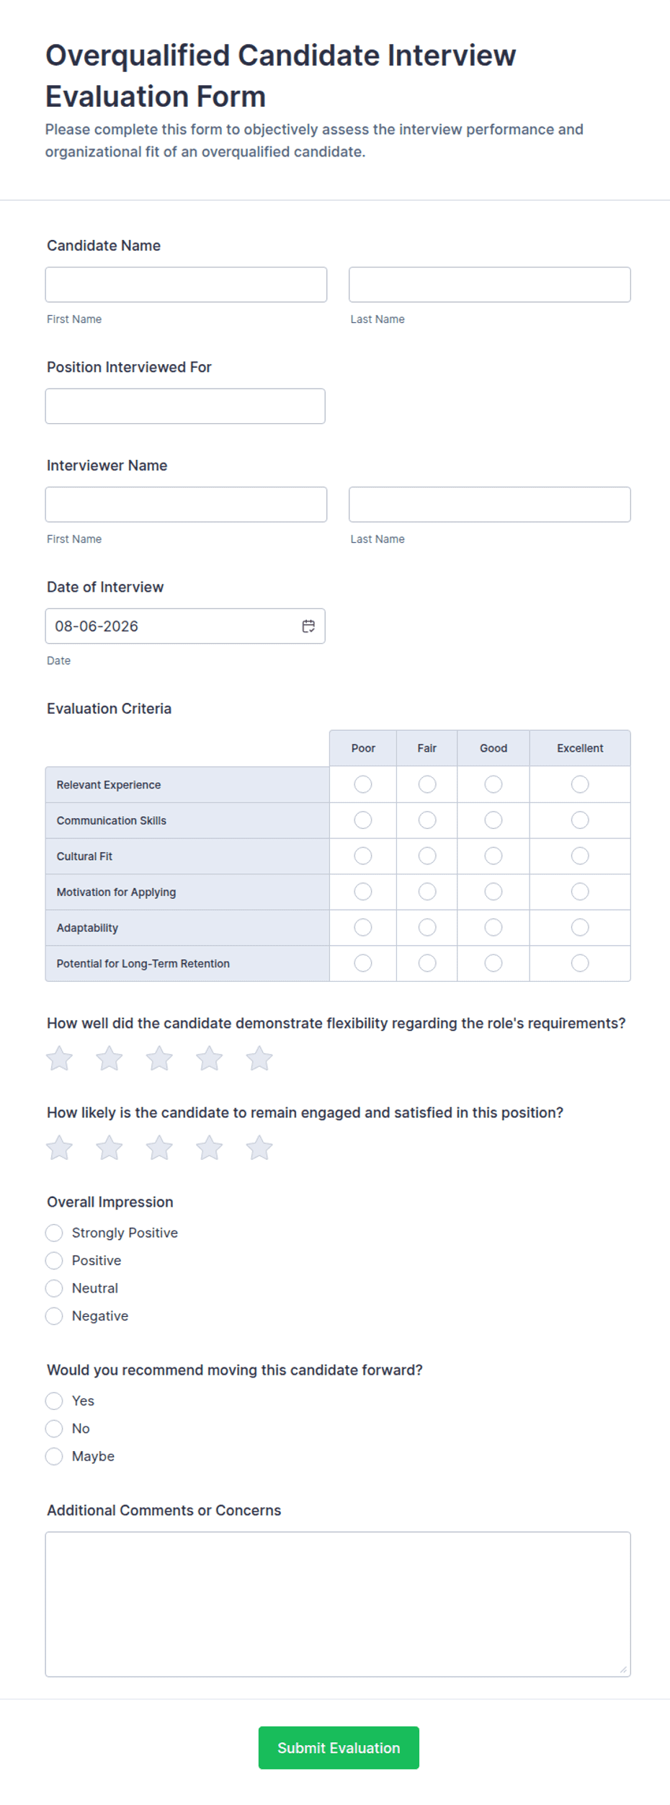Select the first star for flexibility rating
This screenshot has height=1805, width=670.
pyautogui.click(x=59, y=1058)
